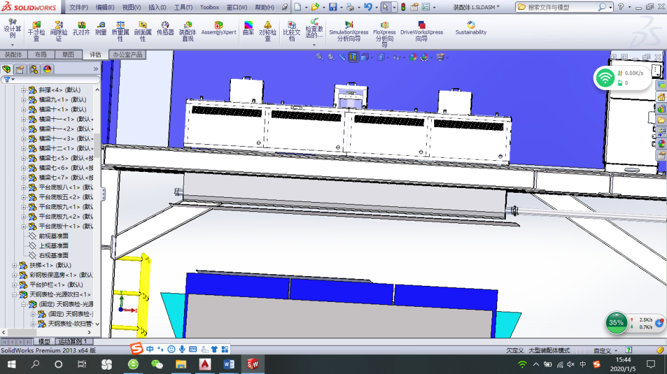This screenshot has height=374, width=667.
Task: Open the Sustainability tool
Action: tap(471, 28)
